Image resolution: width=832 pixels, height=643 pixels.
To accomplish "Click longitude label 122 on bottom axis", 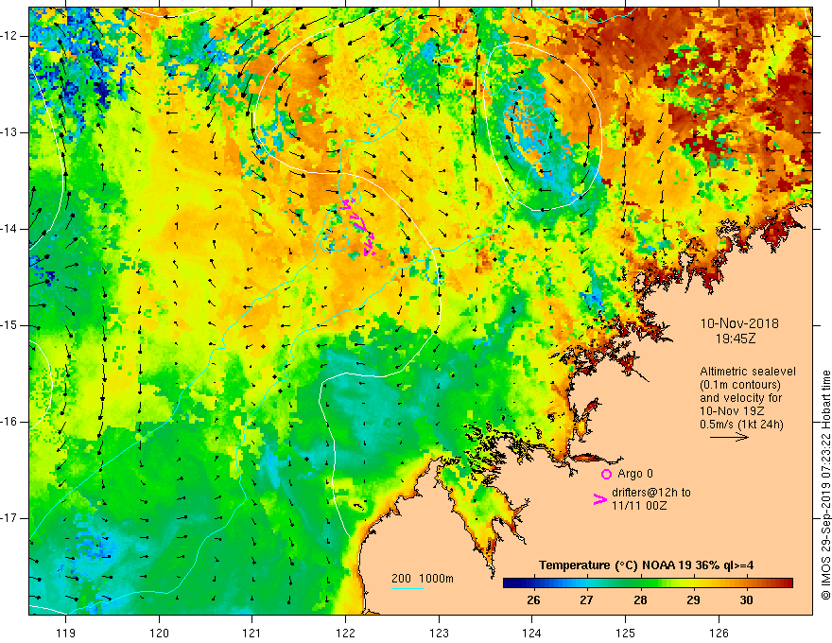I will pyautogui.click(x=345, y=633).
